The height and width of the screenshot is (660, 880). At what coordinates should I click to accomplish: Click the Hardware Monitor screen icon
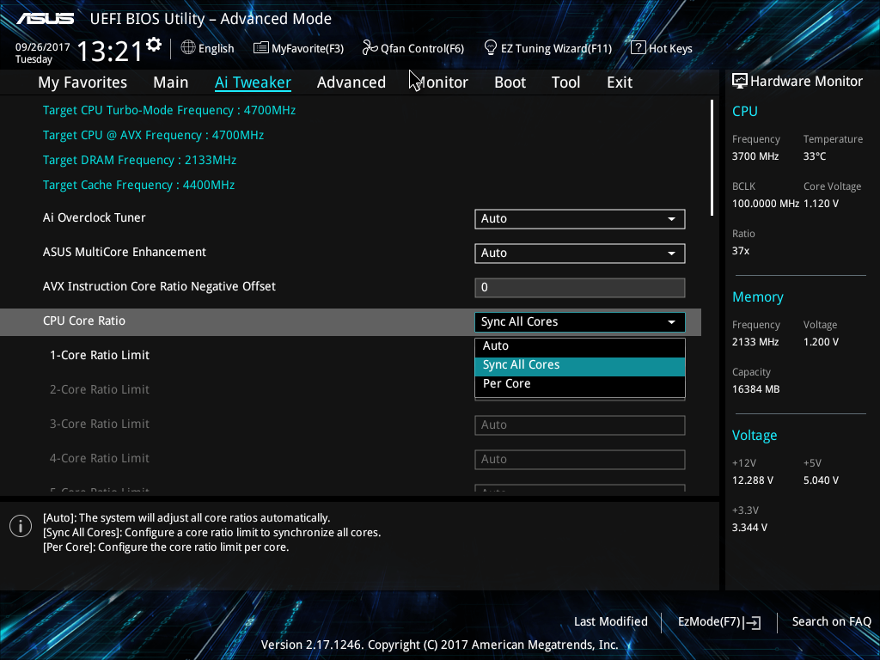740,81
